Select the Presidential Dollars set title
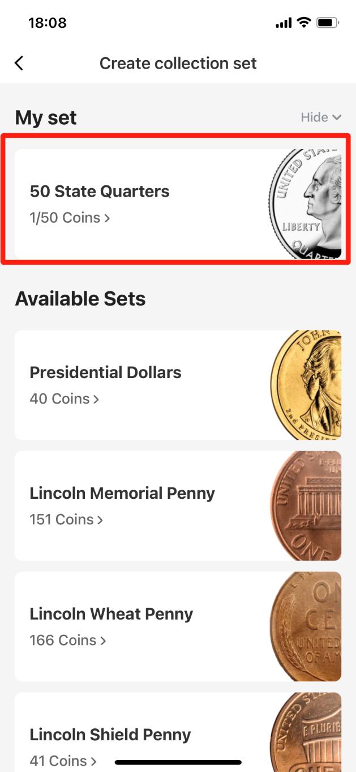Image resolution: width=356 pixels, height=772 pixels. 105,372
